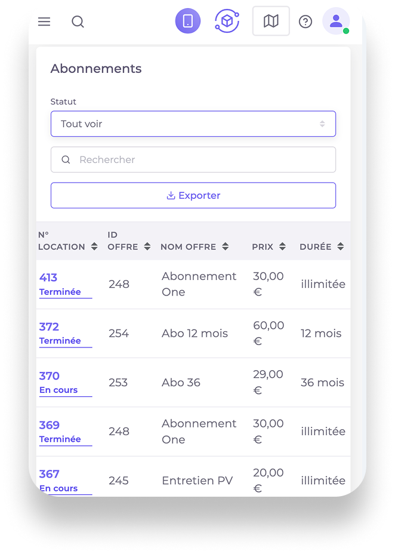Viewport: 395px width, 554px height.
Task: Open location 369 link
Action: click(49, 425)
